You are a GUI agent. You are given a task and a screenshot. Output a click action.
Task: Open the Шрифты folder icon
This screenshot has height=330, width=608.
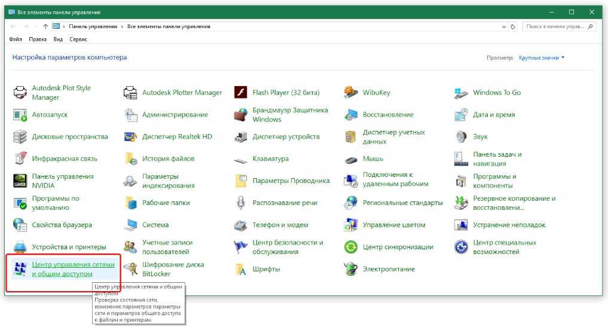[x=241, y=269]
